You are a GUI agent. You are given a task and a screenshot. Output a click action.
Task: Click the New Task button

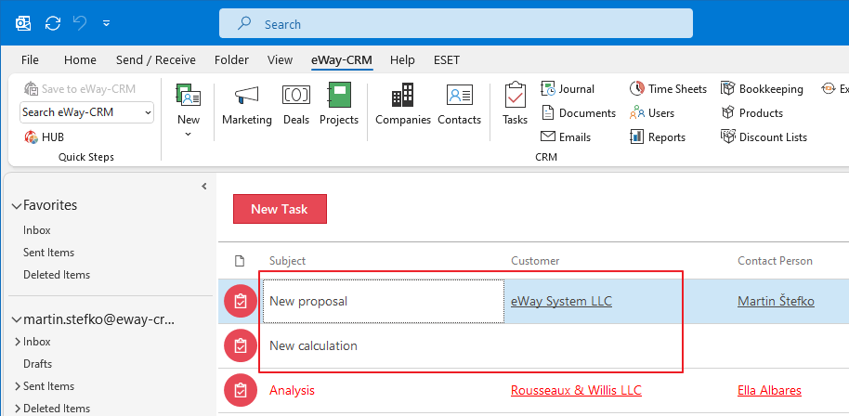(x=280, y=209)
